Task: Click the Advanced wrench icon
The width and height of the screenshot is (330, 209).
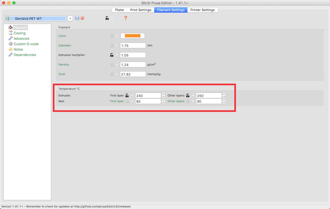Action: tap(11, 39)
